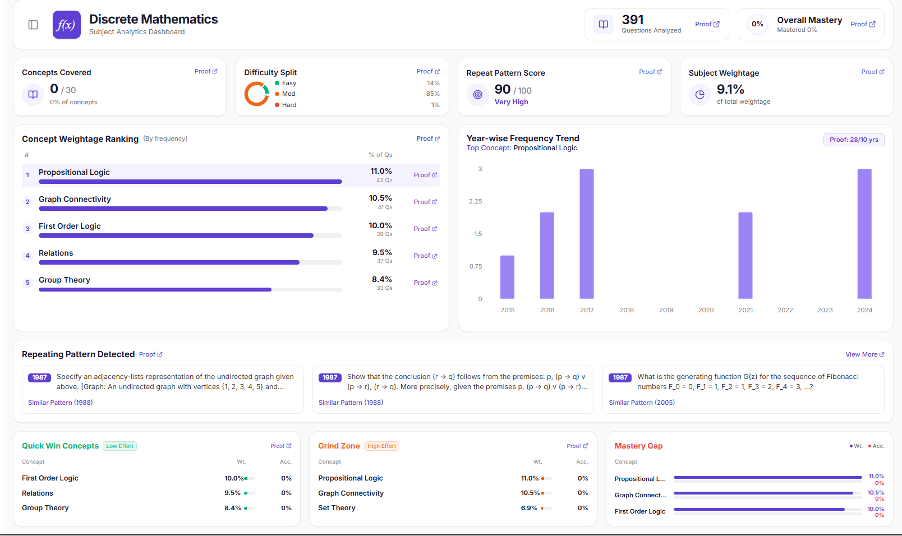Open Similar Pattern (1988) under adjacency-lists question
Screen dimensions: 902x536
[x=61, y=403]
